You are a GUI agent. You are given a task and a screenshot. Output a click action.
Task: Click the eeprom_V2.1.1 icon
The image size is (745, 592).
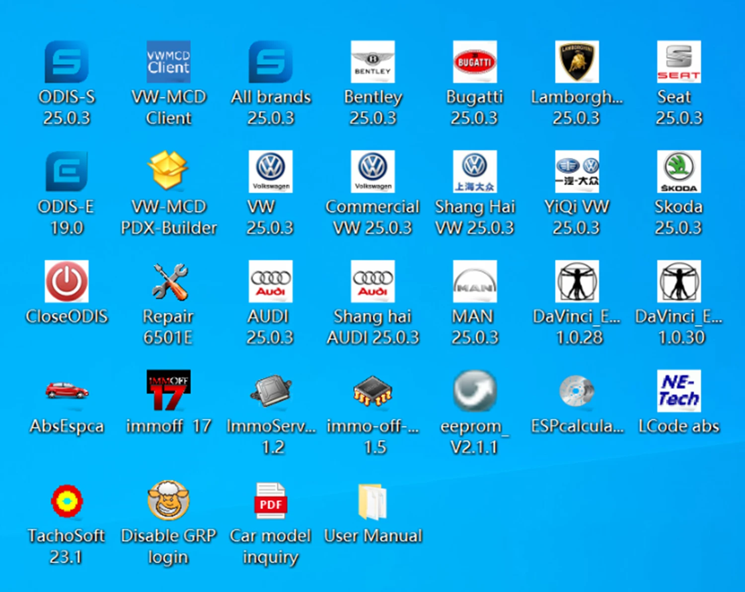tap(475, 391)
